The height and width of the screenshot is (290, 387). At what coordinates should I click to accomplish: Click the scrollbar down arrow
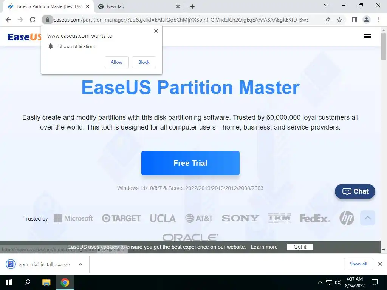384,250
